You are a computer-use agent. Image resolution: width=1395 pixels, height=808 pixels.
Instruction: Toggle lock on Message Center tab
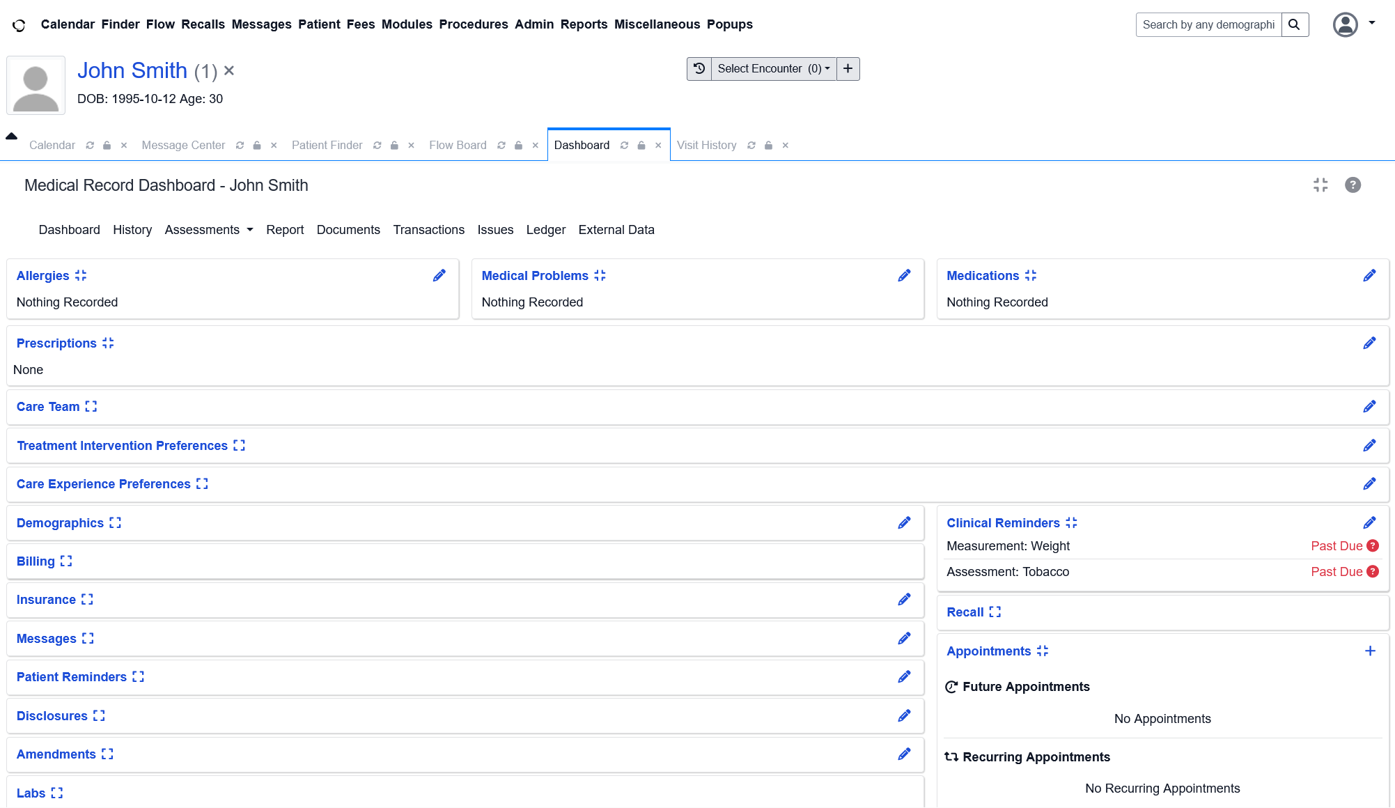tap(257, 146)
